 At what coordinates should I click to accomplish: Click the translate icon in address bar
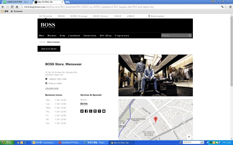click(222, 7)
